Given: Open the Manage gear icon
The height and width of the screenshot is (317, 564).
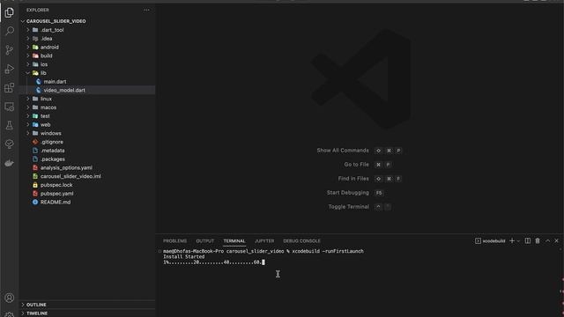Looking at the screenshot, I should pos(10,314).
